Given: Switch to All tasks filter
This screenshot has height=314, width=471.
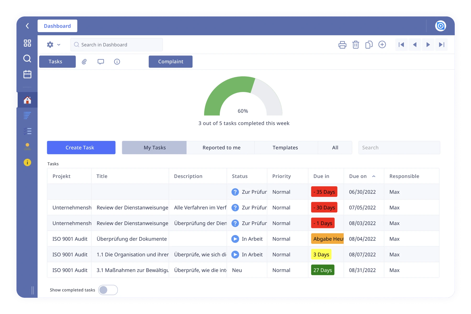Looking at the screenshot, I should point(335,148).
